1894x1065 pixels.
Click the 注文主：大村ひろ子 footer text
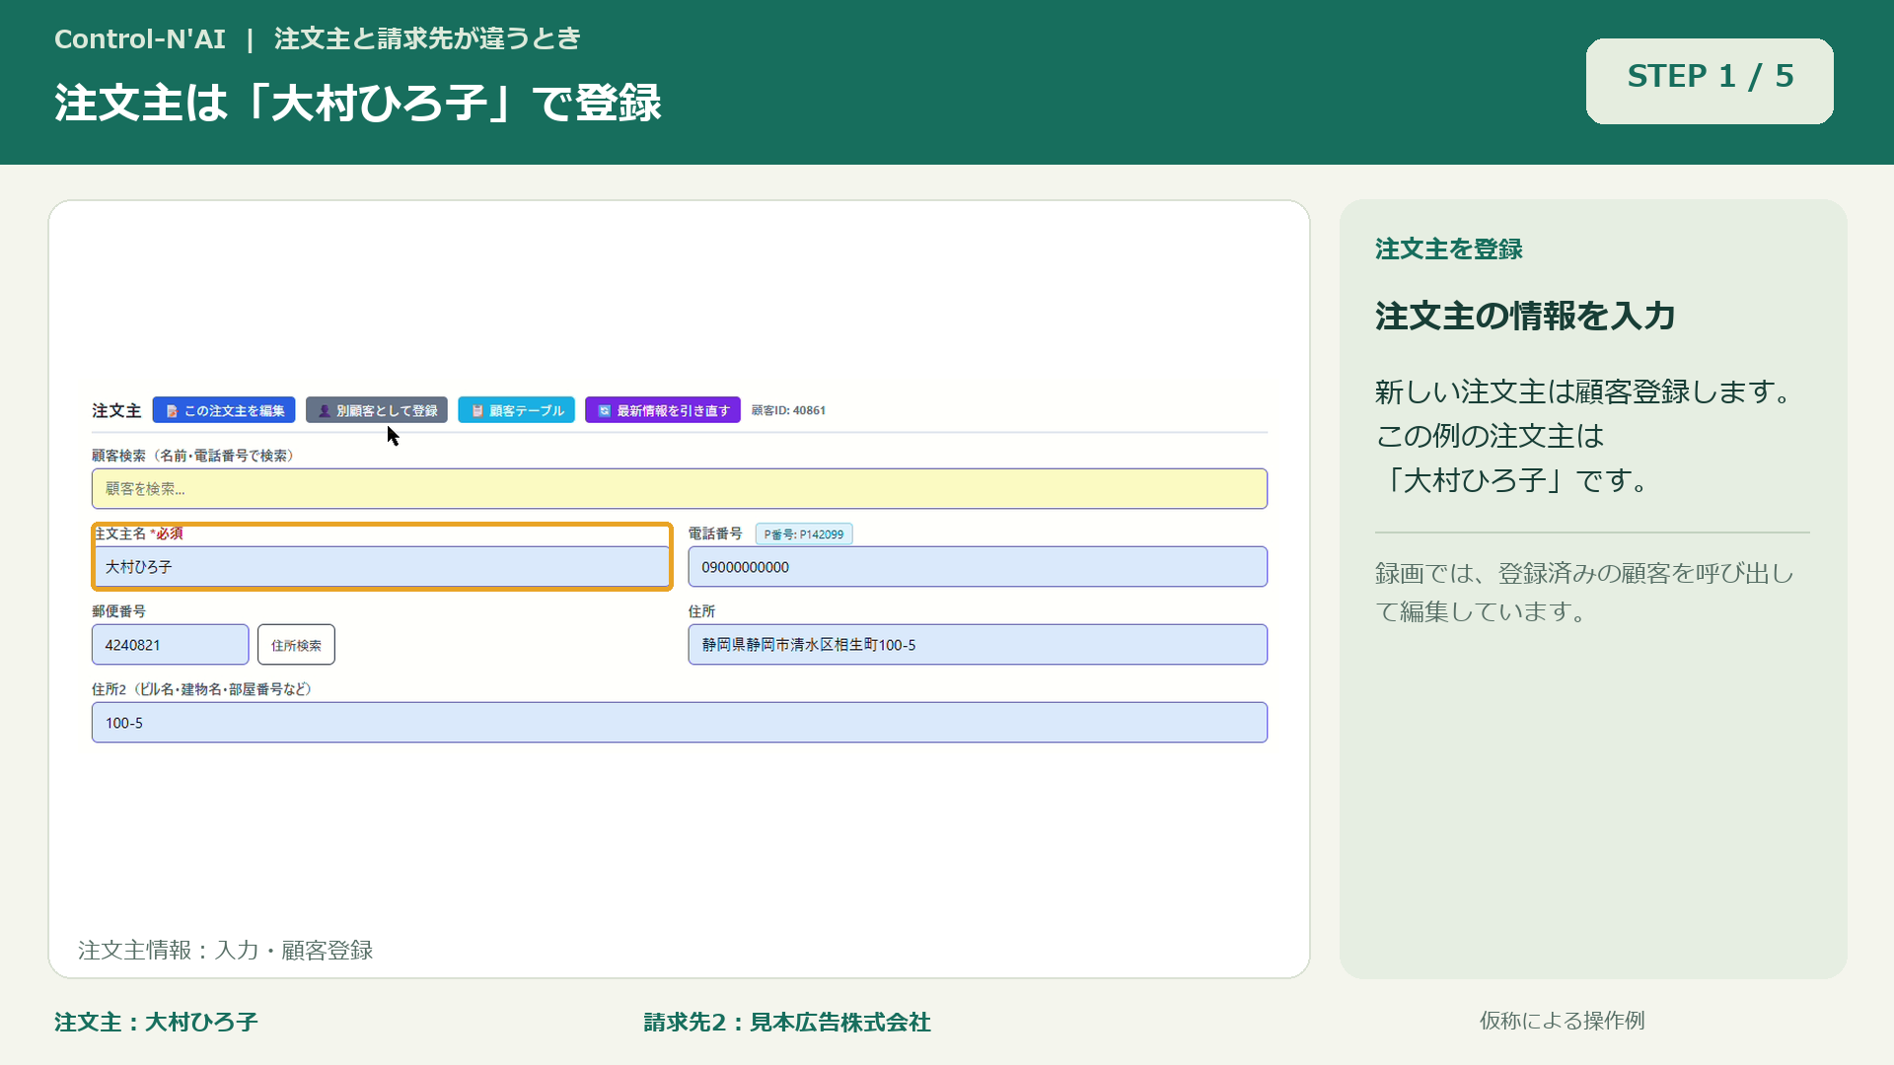156,1023
